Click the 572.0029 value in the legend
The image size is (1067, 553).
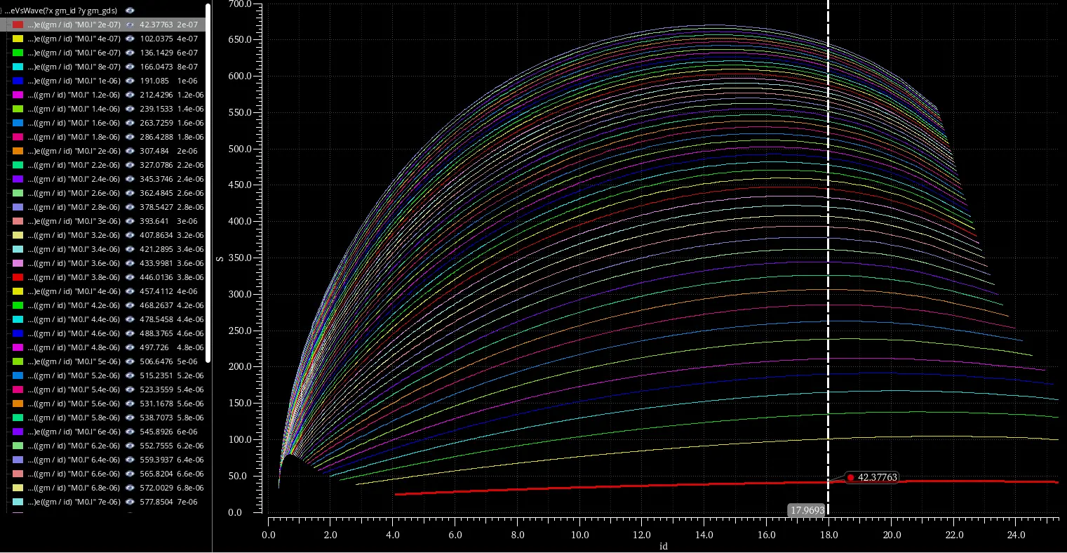click(156, 488)
